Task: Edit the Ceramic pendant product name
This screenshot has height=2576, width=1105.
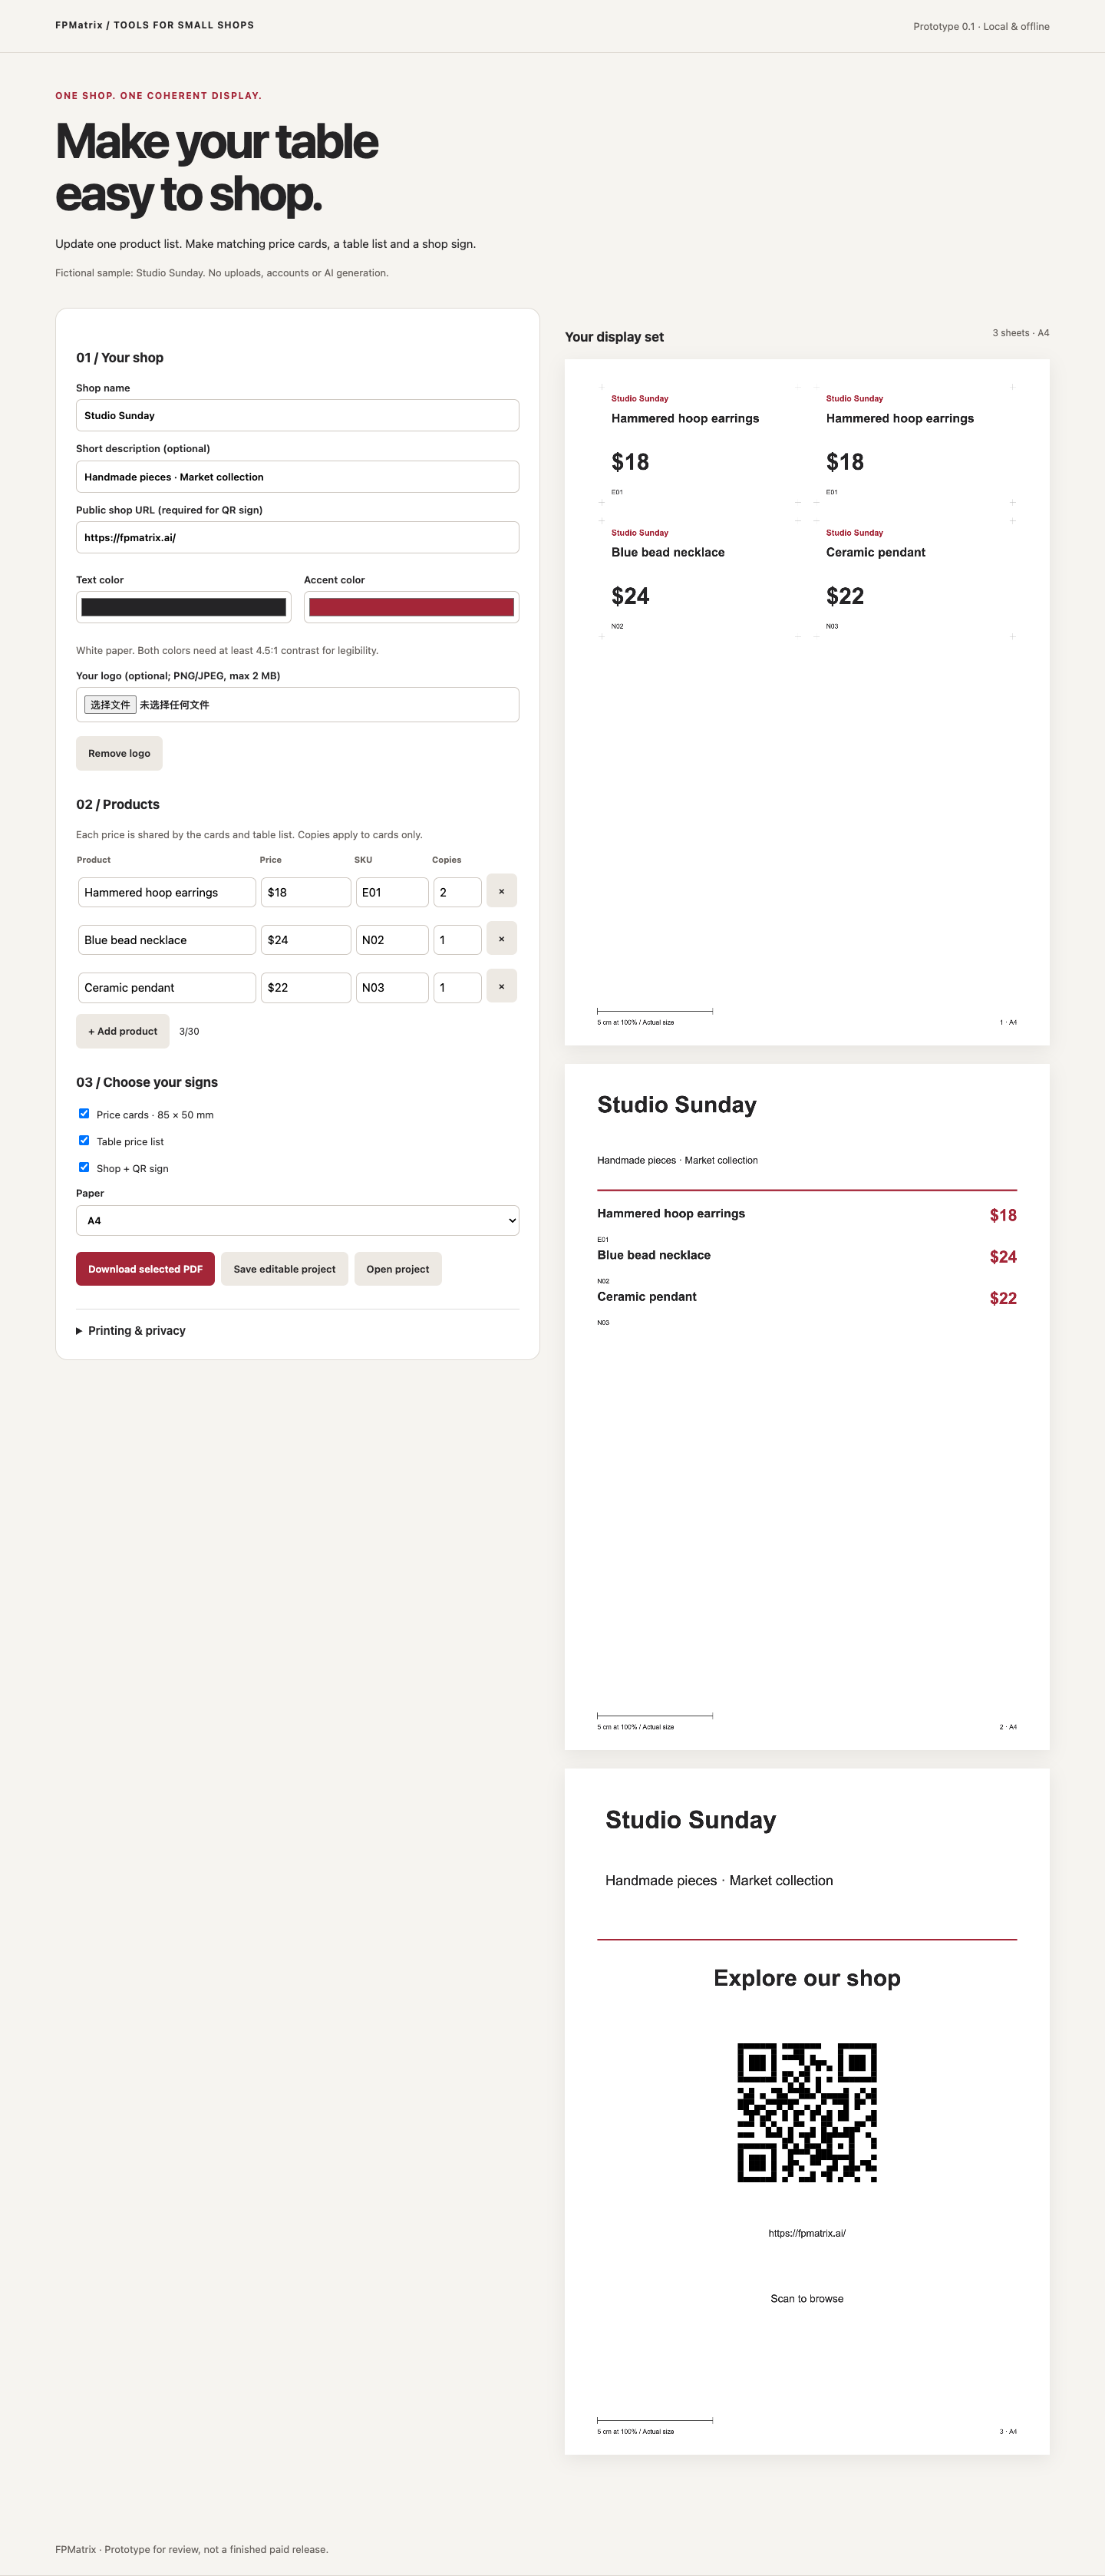Action: 167,988
